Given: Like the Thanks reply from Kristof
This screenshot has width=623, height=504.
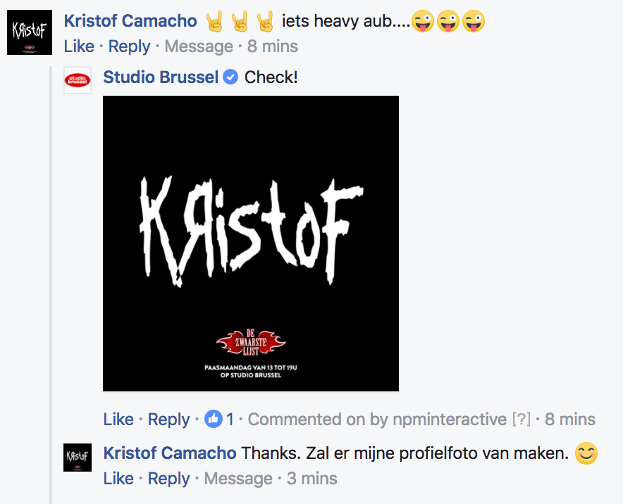Looking at the screenshot, I should click(118, 479).
